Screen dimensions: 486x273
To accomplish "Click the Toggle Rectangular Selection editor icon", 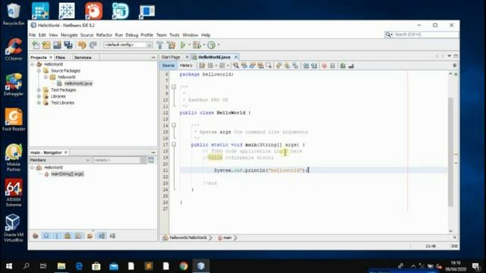I will point(269,66).
